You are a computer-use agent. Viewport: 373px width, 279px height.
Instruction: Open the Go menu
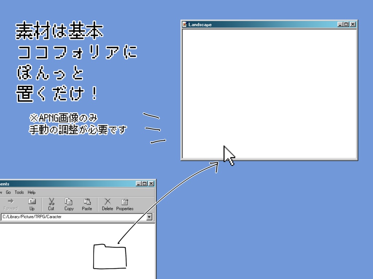coord(8,192)
